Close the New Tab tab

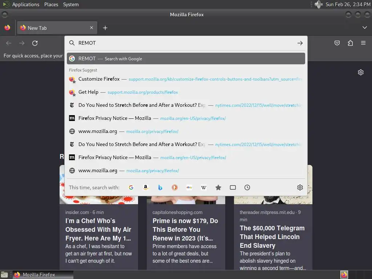click(x=92, y=28)
